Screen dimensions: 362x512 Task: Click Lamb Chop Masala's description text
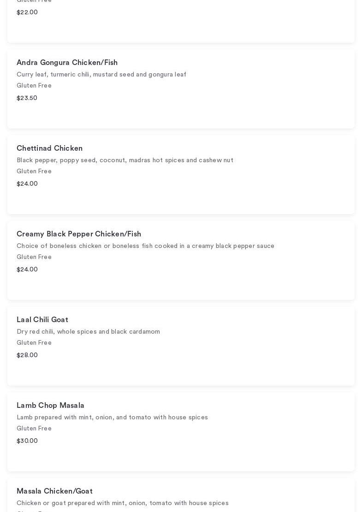click(x=113, y=418)
